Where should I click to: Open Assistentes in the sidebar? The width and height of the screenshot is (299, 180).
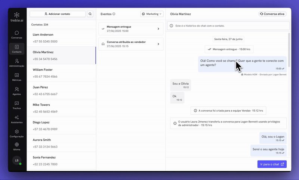pyautogui.click(x=17, y=119)
